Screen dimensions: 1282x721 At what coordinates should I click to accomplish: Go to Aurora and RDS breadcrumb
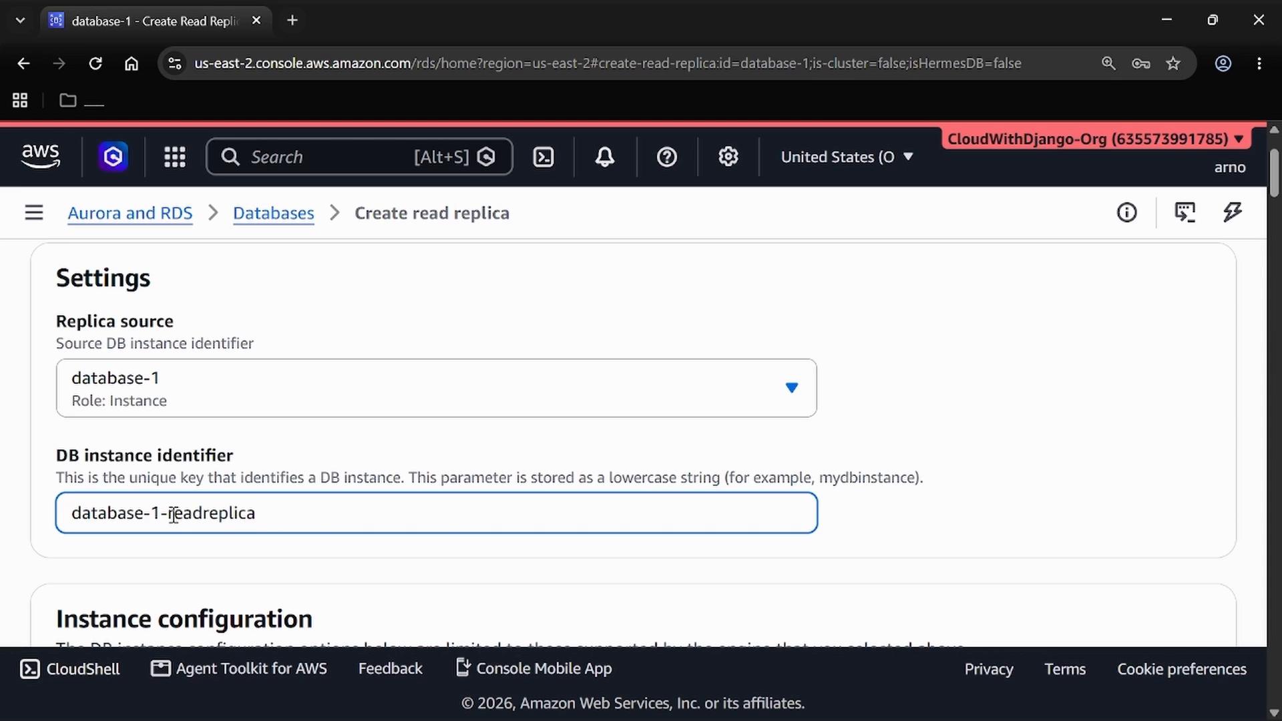coord(130,213)
